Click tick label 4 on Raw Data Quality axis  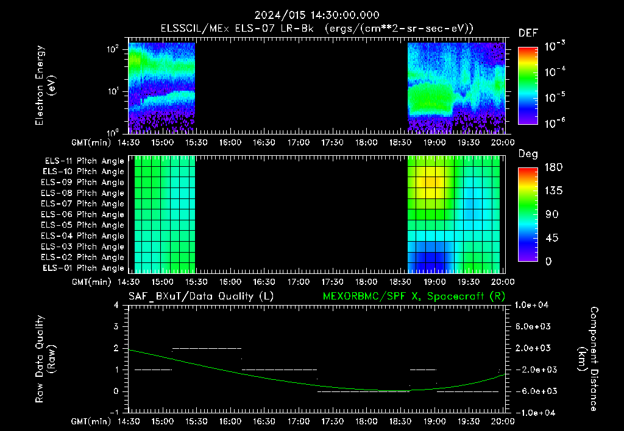point(116,306)
